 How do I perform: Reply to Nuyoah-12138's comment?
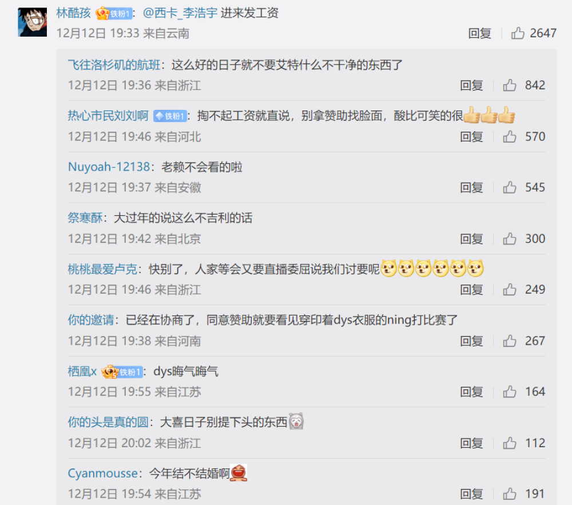(471, 187)
